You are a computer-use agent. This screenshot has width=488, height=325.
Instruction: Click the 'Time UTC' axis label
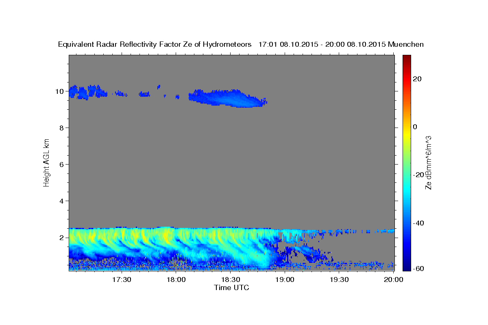point(231,288)
